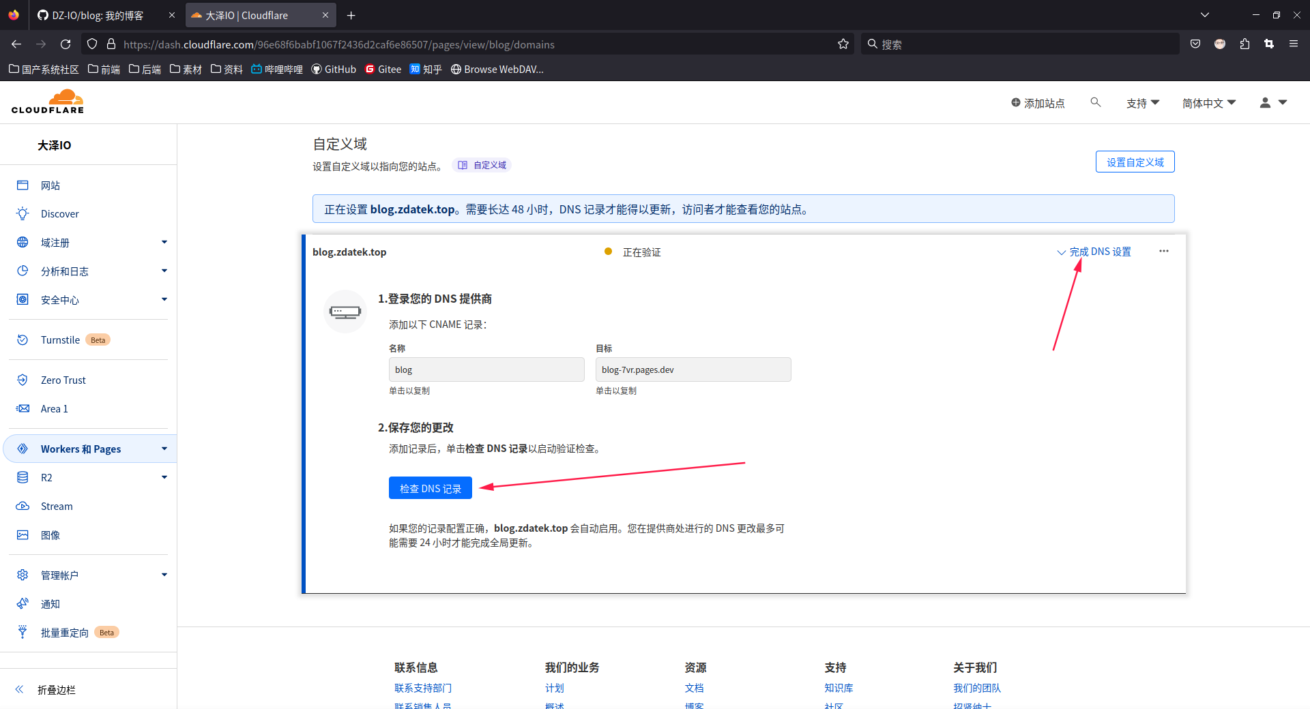This screenshot has height=709, width=1310.
Task: Open the Cloudflare dashboard search icon
Action: pyautogui.click(x=1095, y=102)
